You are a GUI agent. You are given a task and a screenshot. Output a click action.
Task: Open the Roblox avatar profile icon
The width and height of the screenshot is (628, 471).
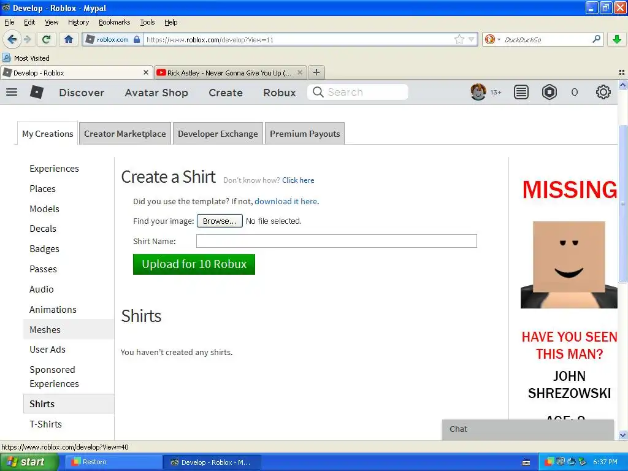(x=478, y=92)
